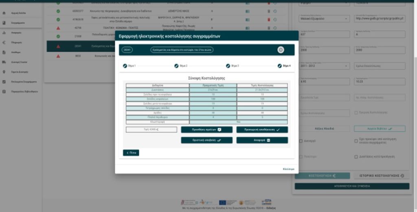Select the Βήμα 3 step icon
417x212 pixels.
pos(228,66)
